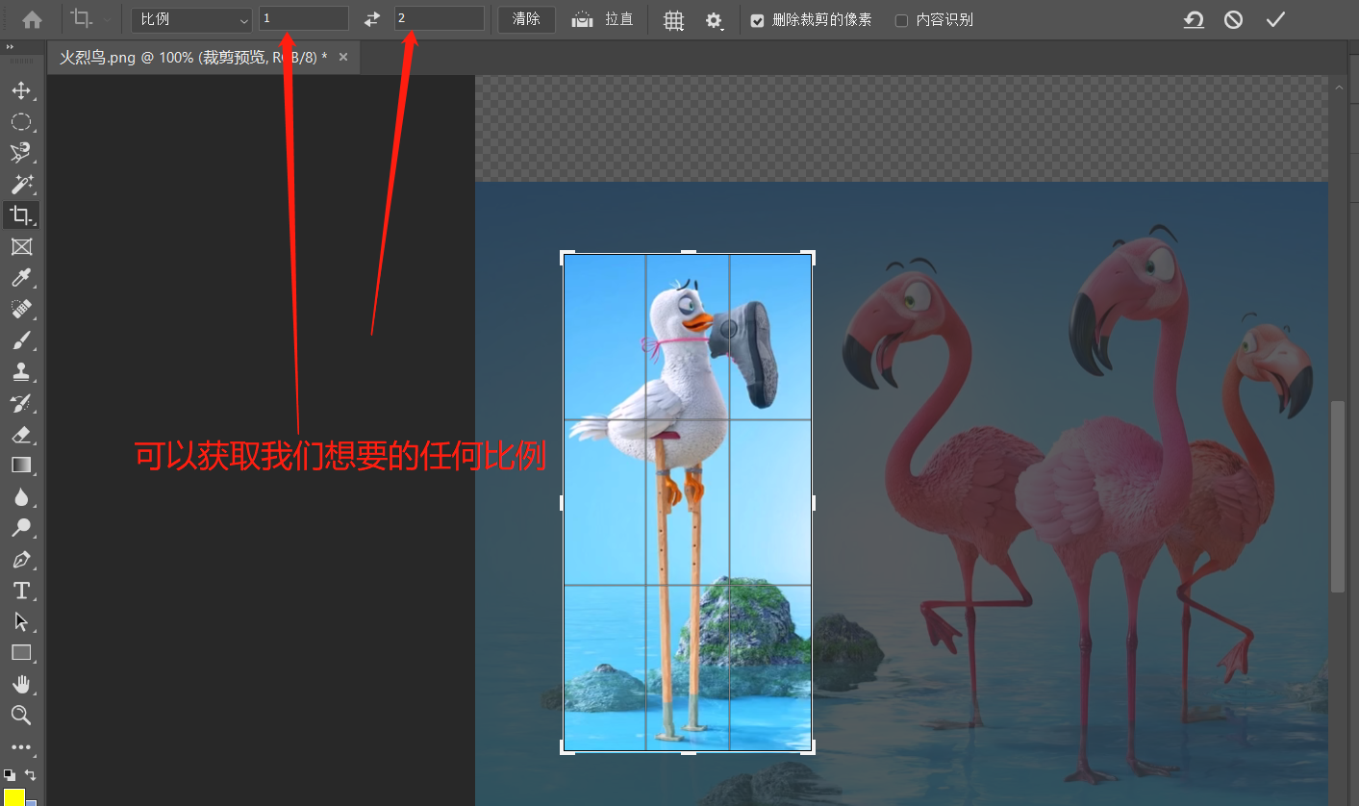Image resolution: width=1359 pixels, height=806 pixels.
Task: Open the crop settings gear menu
Action: pos(715,20)
